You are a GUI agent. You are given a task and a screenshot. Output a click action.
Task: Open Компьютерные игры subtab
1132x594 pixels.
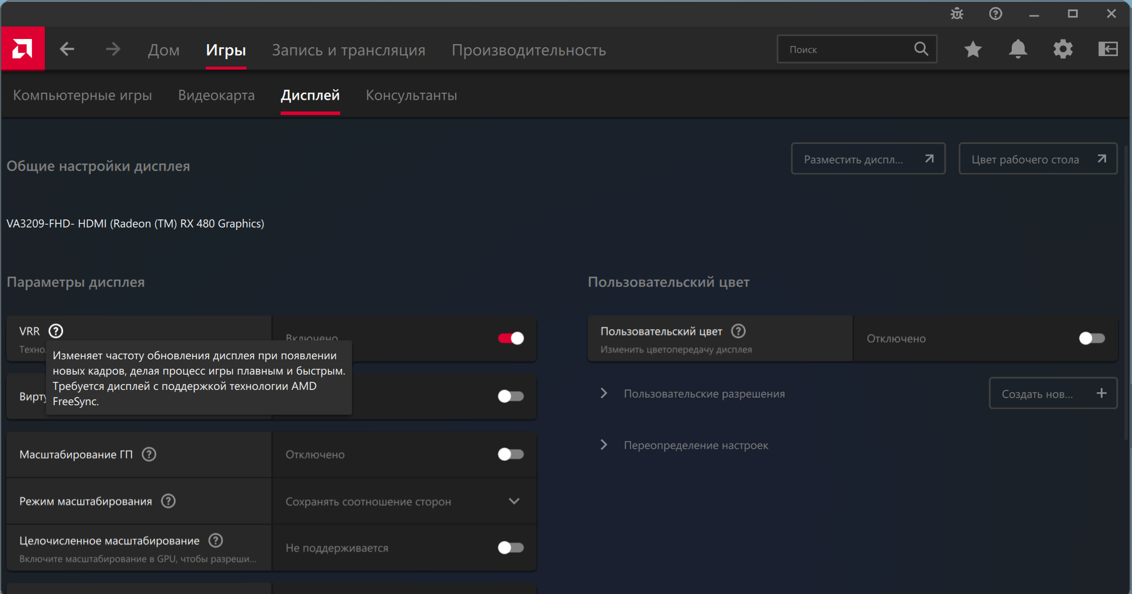83,95
